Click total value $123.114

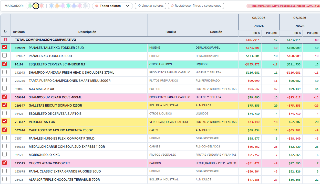[294, 40]
